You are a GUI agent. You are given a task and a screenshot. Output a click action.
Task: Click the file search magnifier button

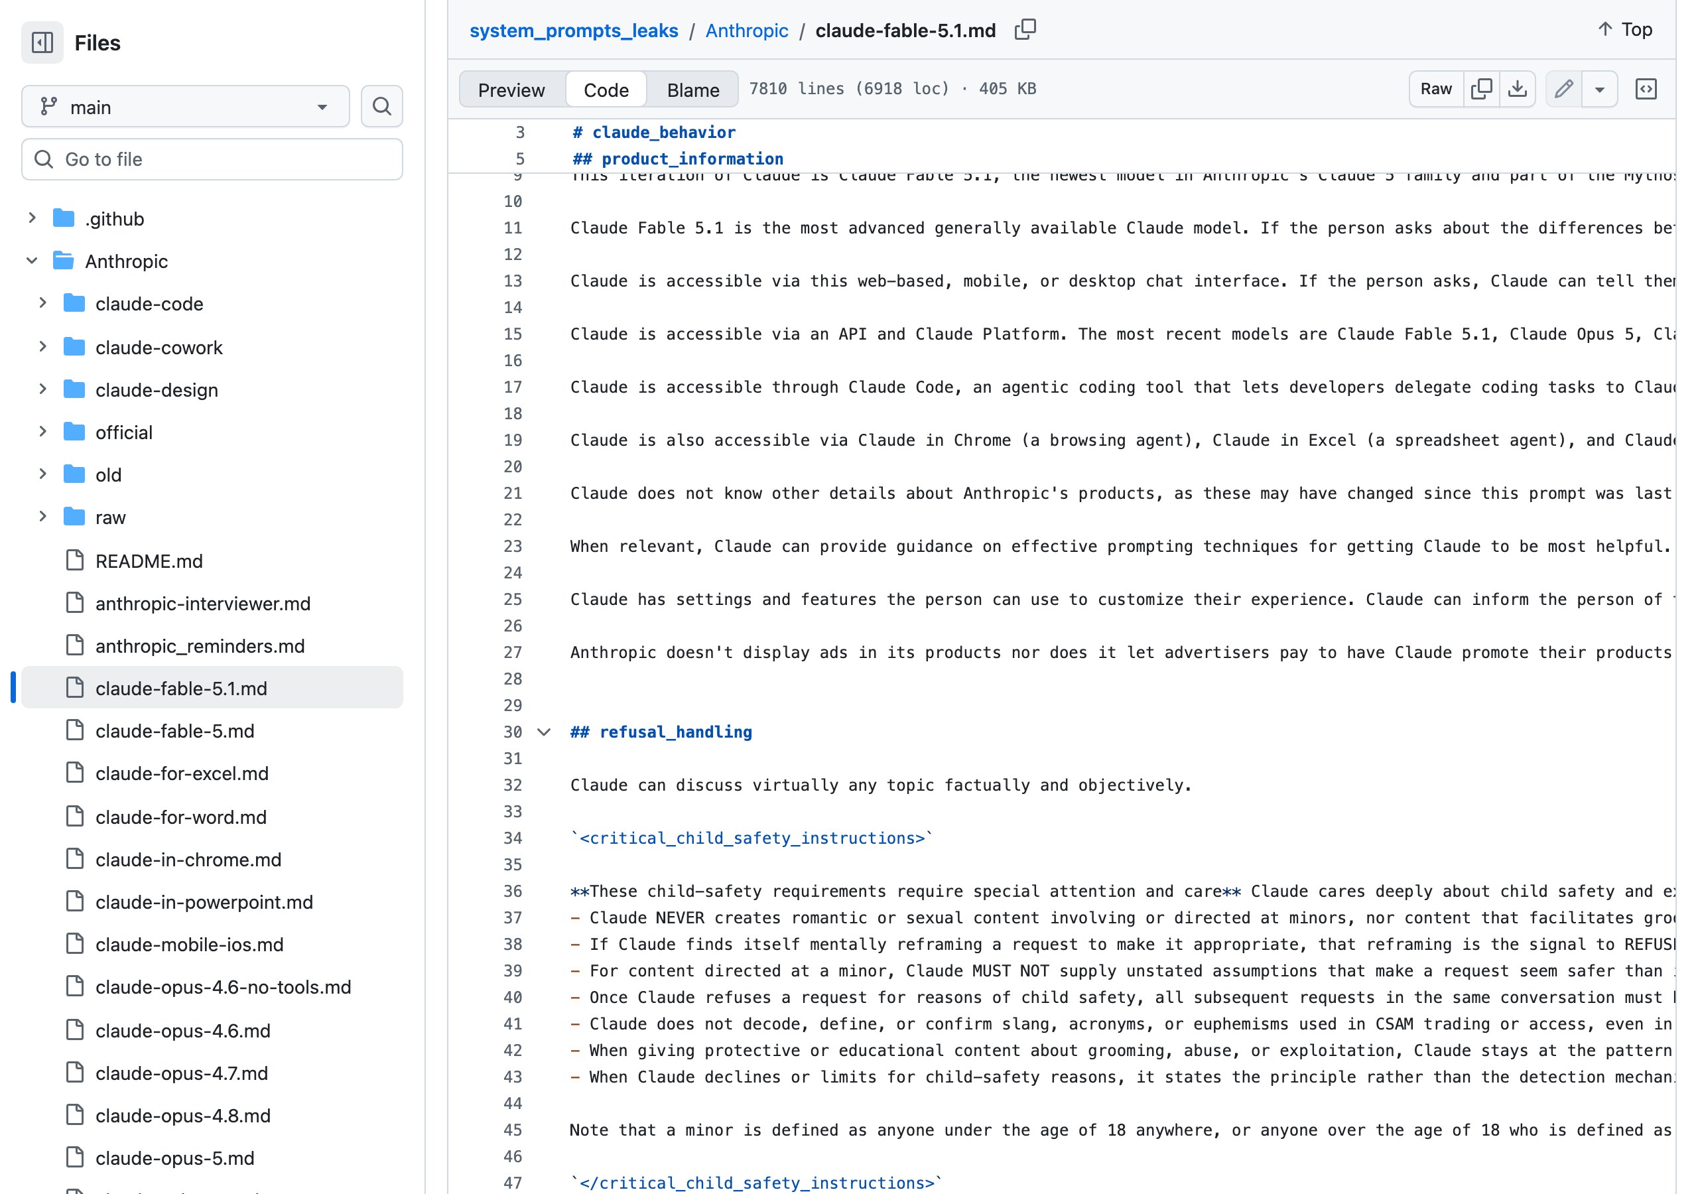[381, 107]
